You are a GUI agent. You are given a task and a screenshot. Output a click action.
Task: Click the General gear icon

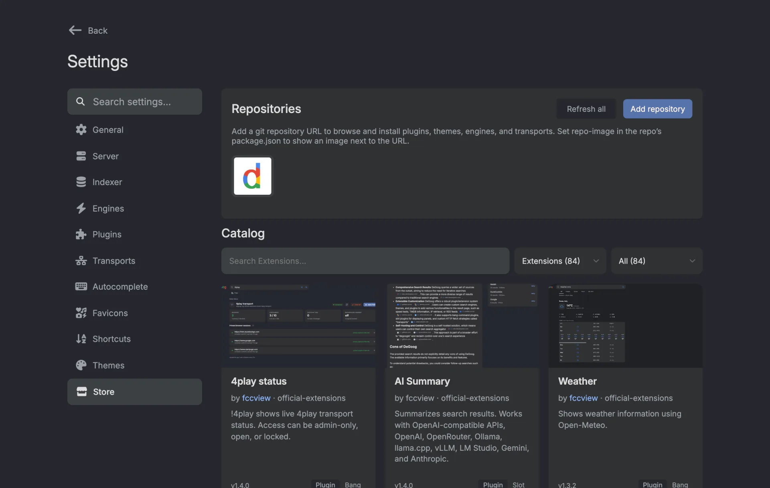(81, 130)
